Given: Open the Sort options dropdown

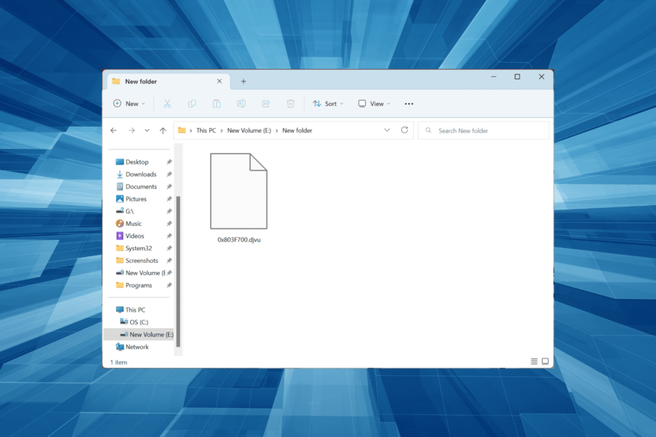Looking at the screenshot, I should point(329,104).
